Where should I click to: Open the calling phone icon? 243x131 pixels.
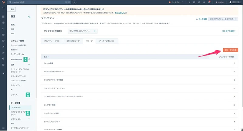click(189, 2)
